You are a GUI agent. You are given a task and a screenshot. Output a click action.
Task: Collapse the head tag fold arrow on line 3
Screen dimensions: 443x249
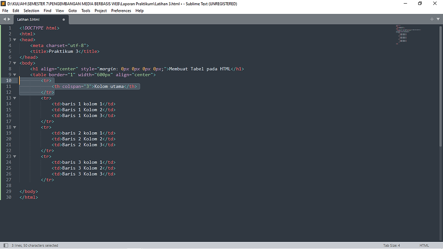pos(14,40)
